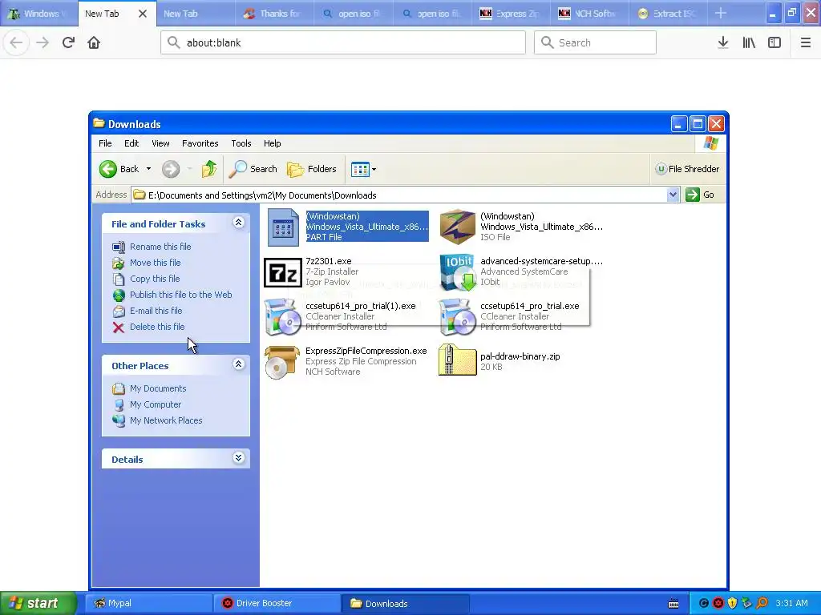The width and height of the screenshot is (821, 615).
Task: Select the 7z2301.exe installer icon
Action: 283,272
